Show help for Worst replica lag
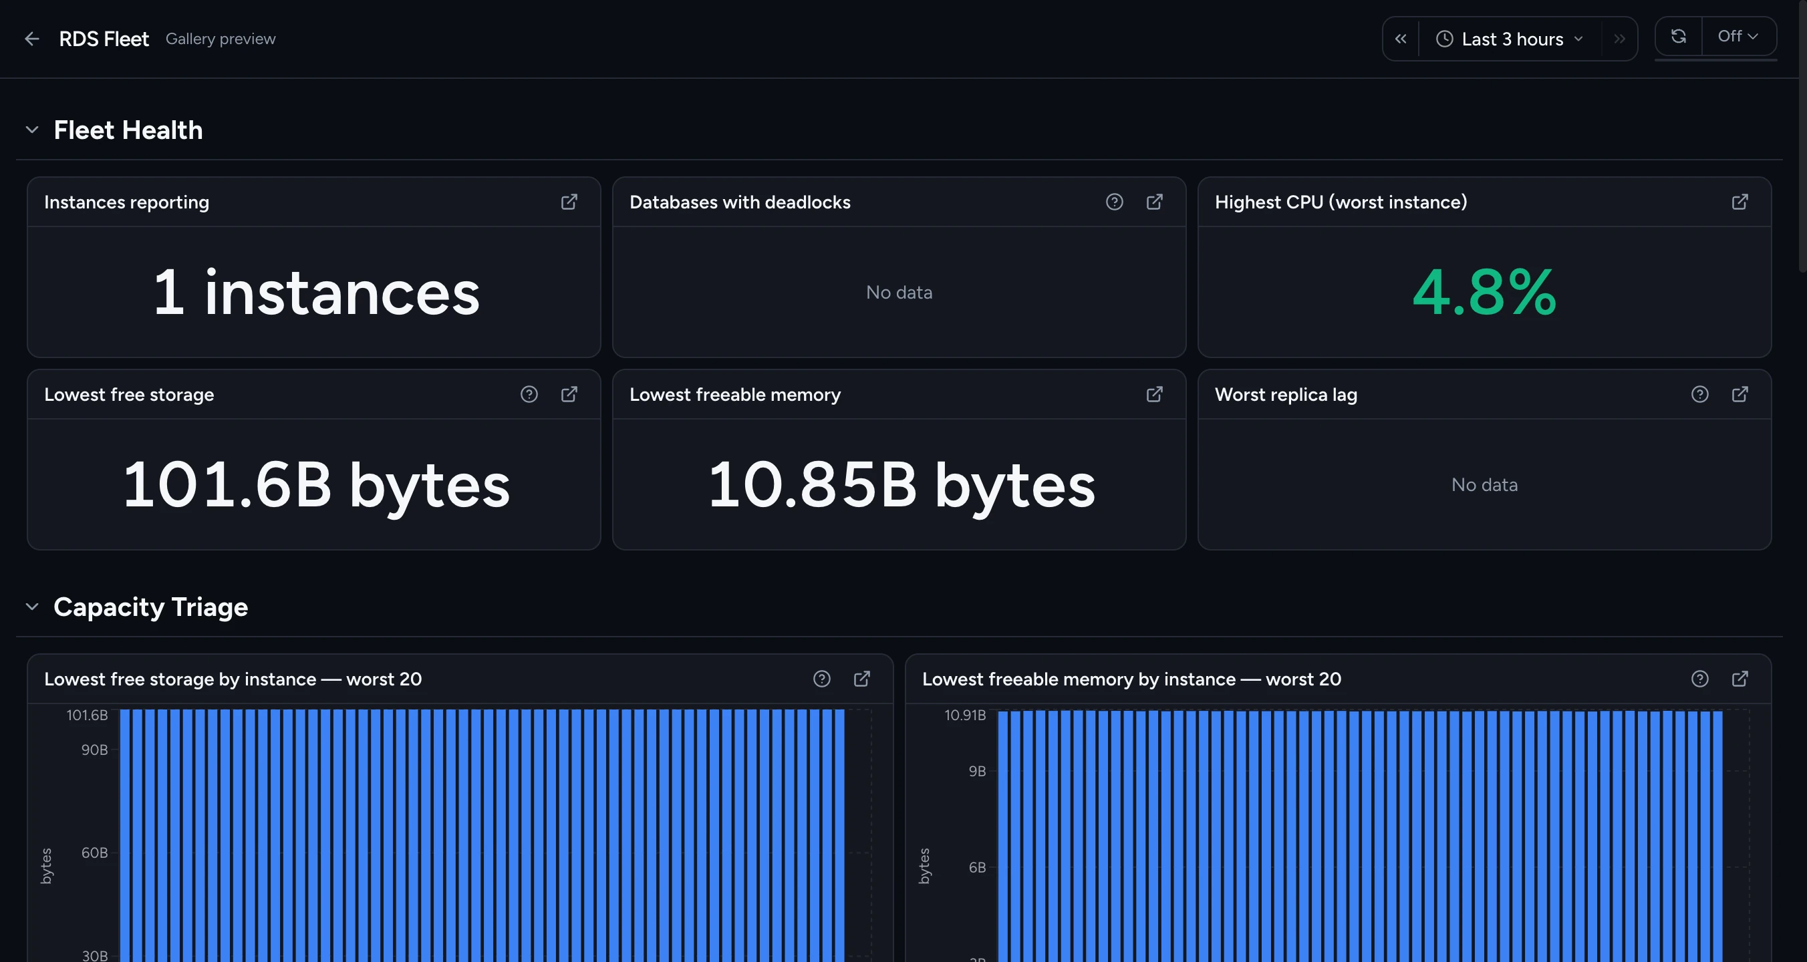 [x=1699, y=394]
